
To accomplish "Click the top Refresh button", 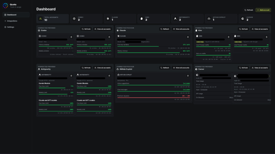I will [x=249, y=10].
